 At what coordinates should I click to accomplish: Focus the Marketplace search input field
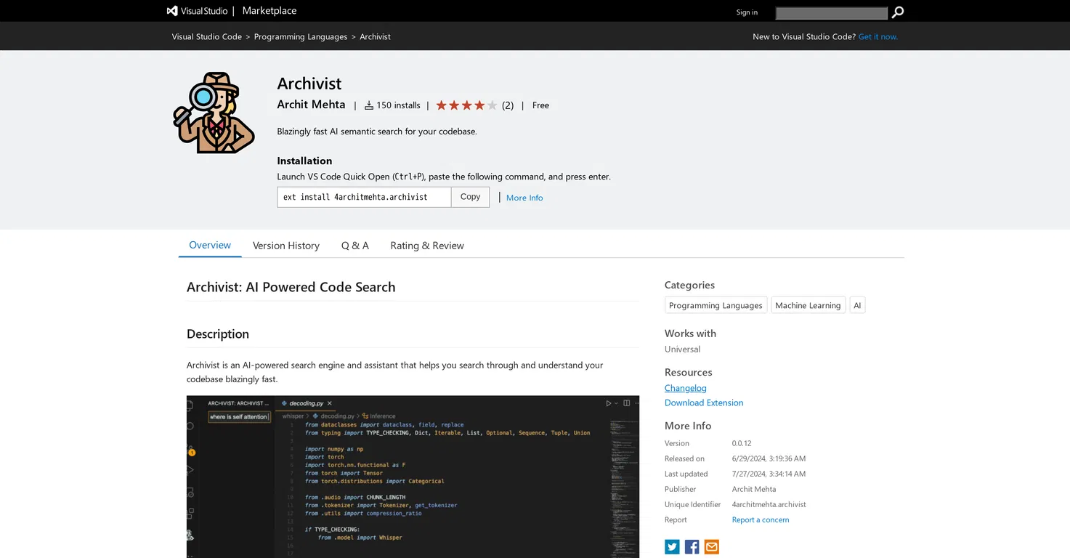[832, 13]
